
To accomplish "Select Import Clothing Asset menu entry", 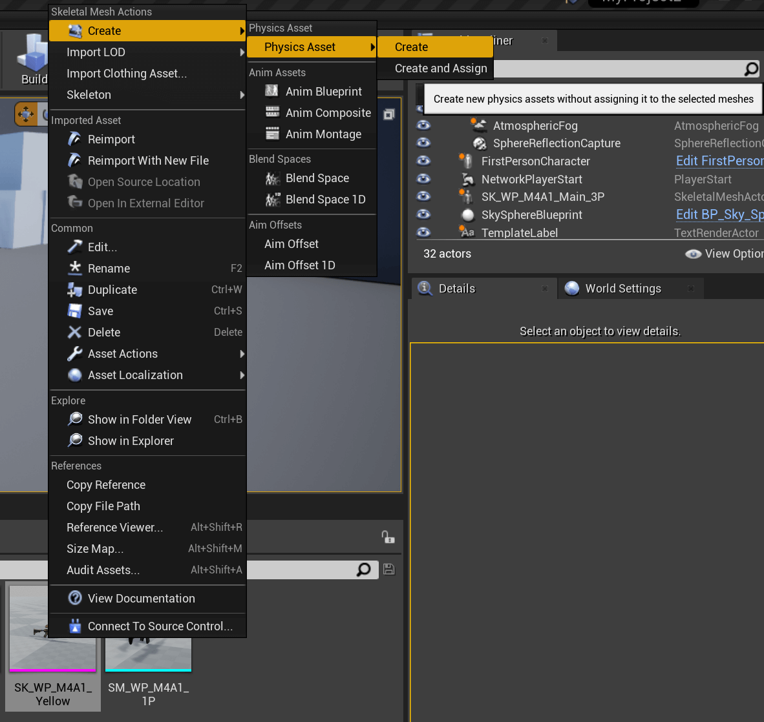I will tap(147, 74).
